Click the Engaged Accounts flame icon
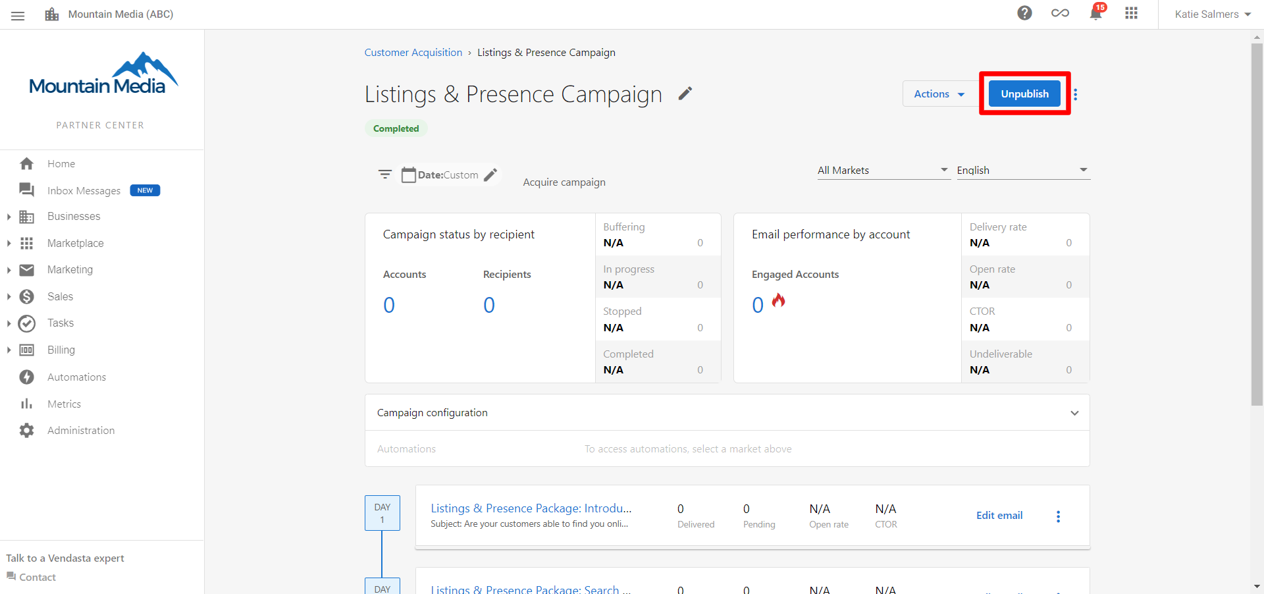Viewport: 1264px width, 594px height. click(x=779, y=300)
